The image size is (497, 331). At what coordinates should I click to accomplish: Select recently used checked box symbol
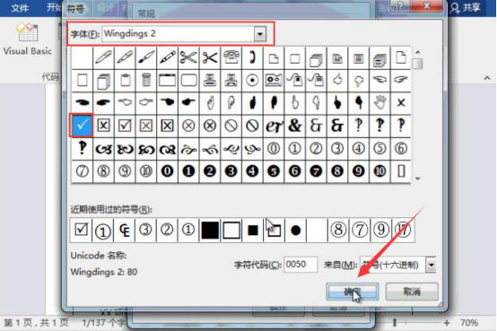click(x=81, y=230)
